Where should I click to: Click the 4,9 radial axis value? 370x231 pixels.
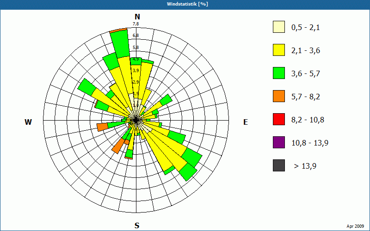tap(136, 59)
